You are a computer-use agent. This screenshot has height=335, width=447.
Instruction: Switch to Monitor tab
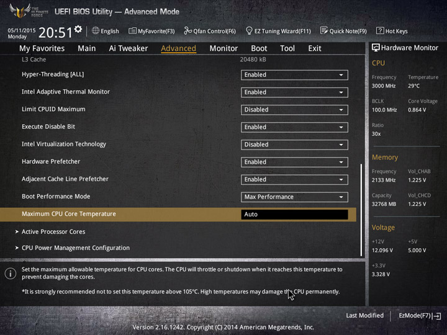coord(223,48)
